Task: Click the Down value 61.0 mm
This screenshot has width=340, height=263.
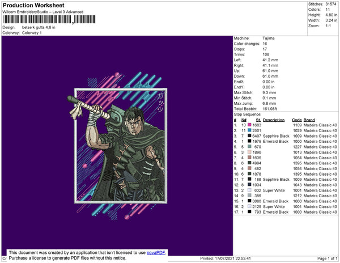Action: pos(270,77)
